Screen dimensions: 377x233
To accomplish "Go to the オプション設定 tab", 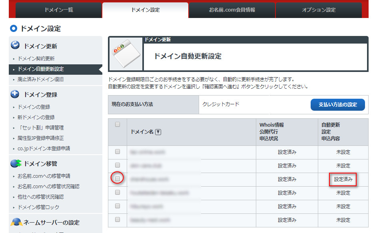I will [x=319, y=10].
